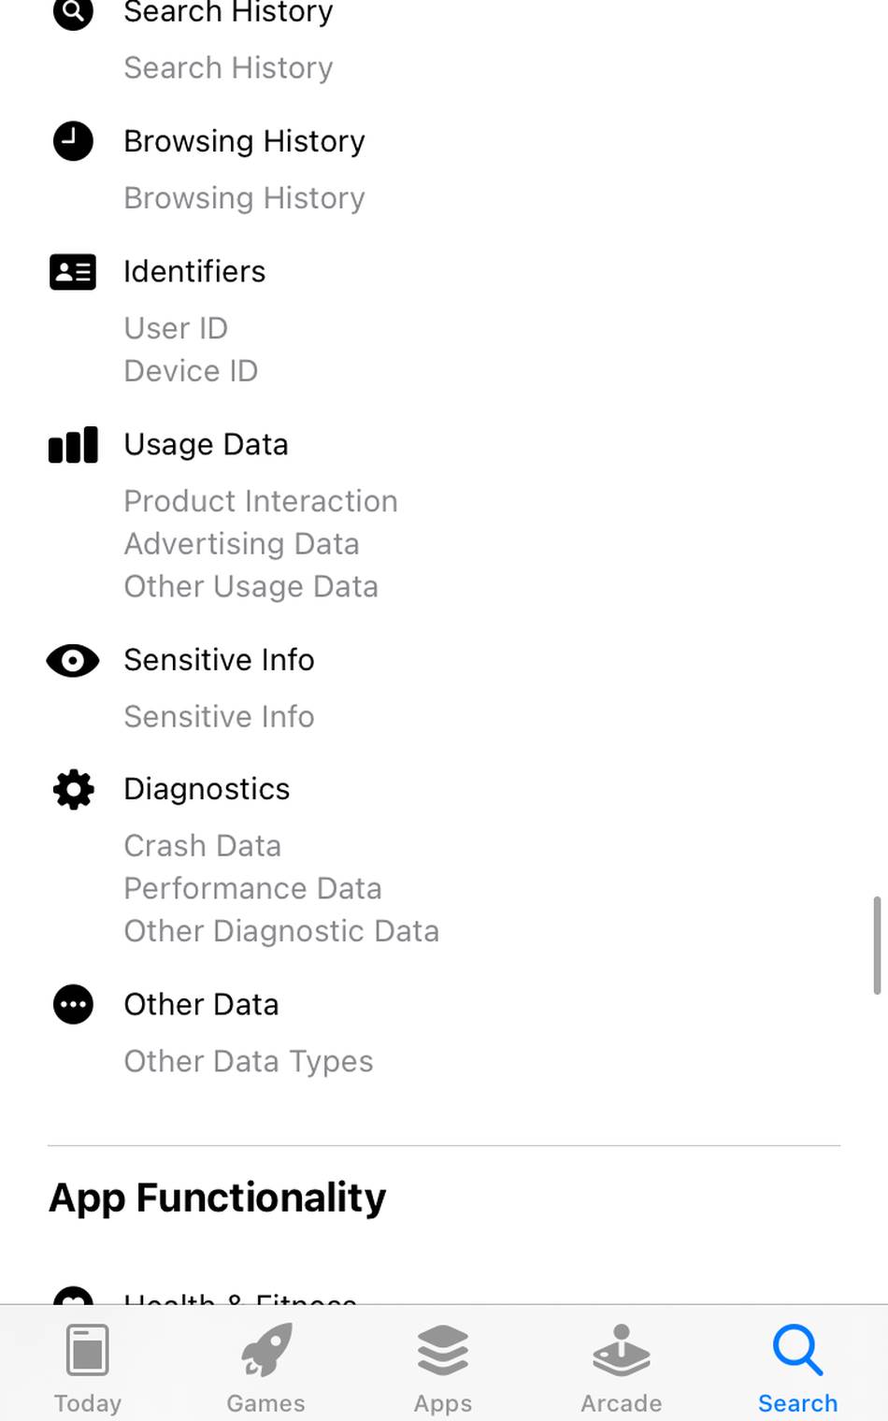The height and width of the screenshot is (1421, 888).
Task: Tap the Browsing History clock icon
Action: (73, 141)
